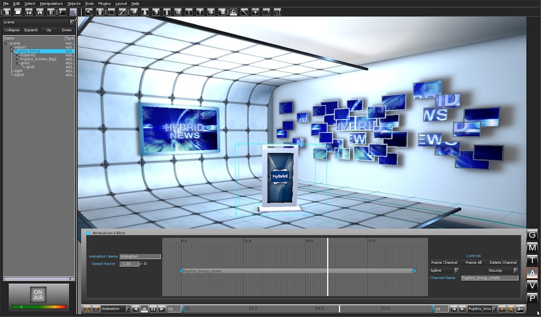Click the cone primitive icon
This screenshot has width=541, height=317.
click(x=145, y=12)
